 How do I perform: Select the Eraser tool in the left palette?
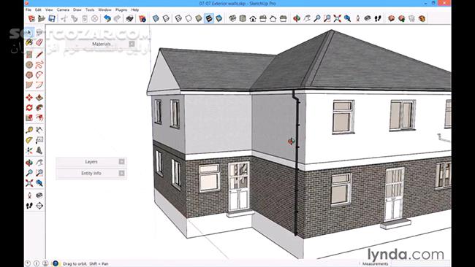tap(39, 42)
